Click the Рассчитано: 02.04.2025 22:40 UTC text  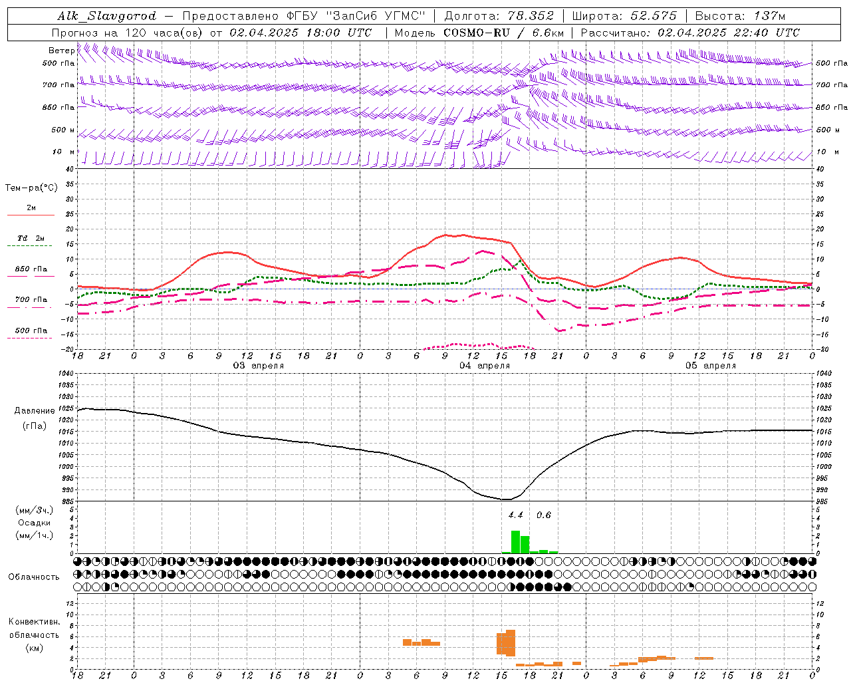pyautogui.click(x=690, y=33)
